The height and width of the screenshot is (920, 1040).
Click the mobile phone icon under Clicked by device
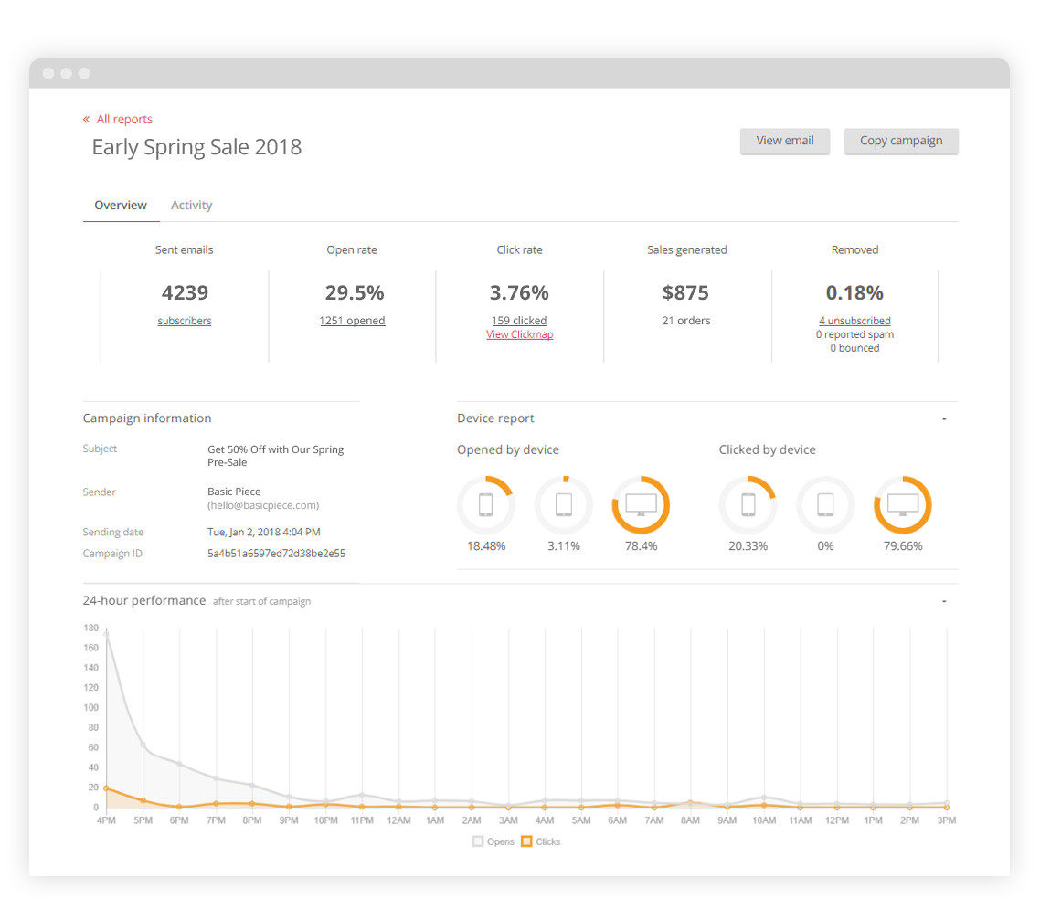748,504
